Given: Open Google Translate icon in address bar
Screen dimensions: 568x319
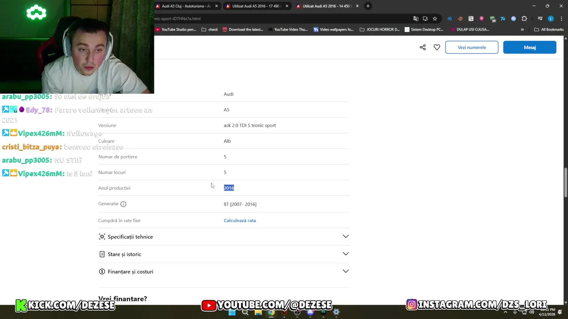Looking at the screenshot, I should [416, 19].
